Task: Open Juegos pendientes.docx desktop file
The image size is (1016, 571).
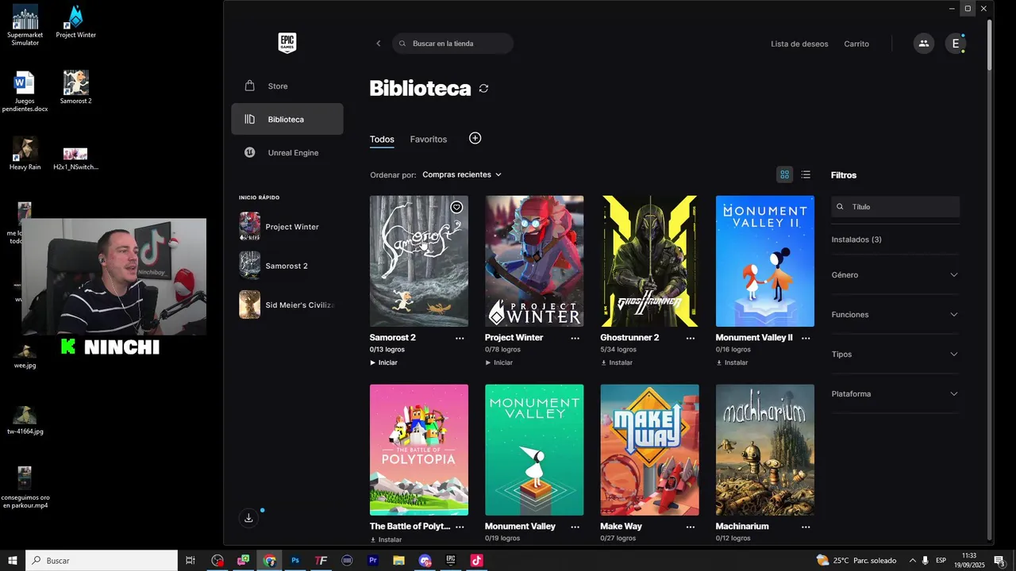Action: tap(25, 92)
